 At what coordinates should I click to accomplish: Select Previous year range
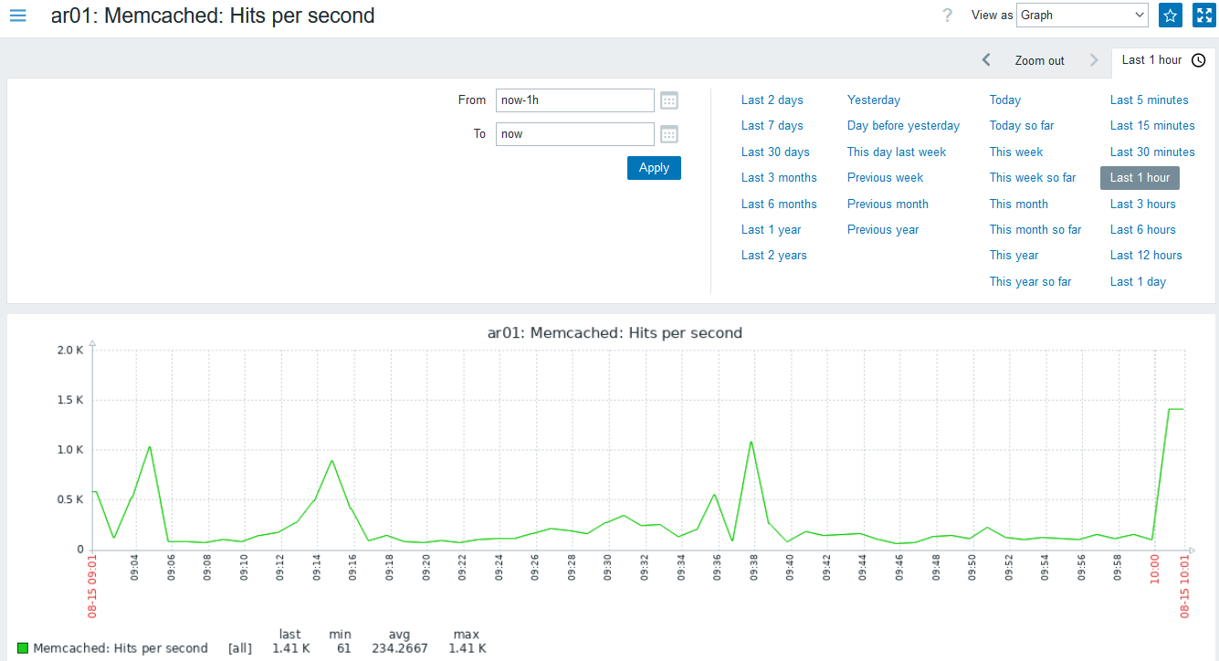click(883, 230)
